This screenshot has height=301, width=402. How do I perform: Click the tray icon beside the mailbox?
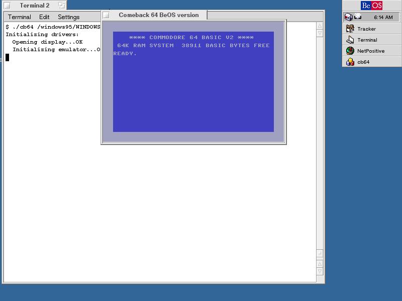pyautogui.click(x=358, y=17)
